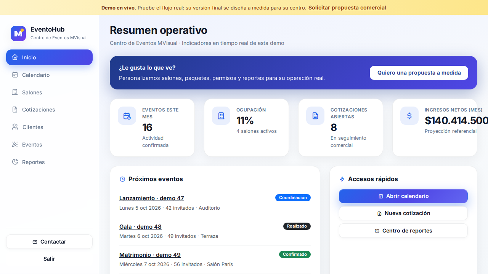Select Eventos in the sidebar

(49, 144)
